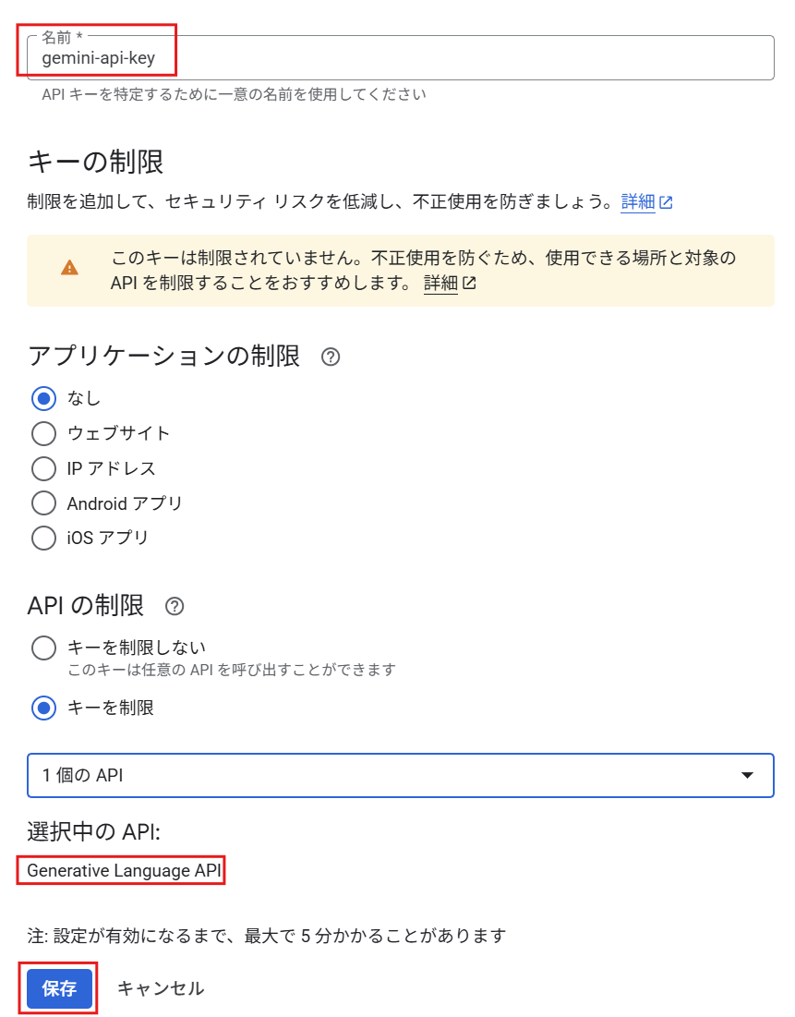Select the Android アプリ option
Viewport: 795px width, 1017px height.
tap(43, 503)
